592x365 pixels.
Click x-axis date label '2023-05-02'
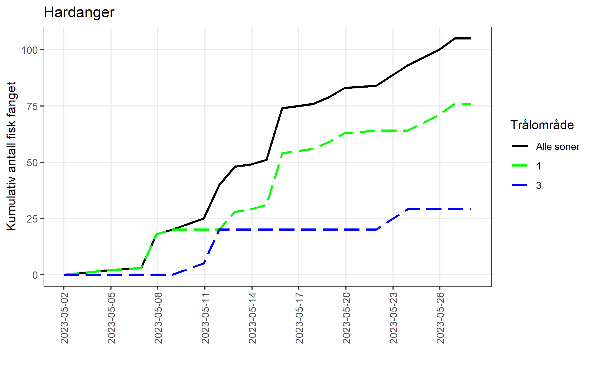pyautogui.click(x=64, y=318)
